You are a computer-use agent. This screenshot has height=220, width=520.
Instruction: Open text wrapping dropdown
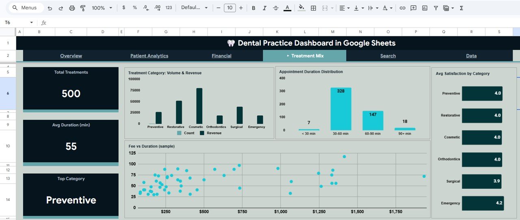click(373, 8)
